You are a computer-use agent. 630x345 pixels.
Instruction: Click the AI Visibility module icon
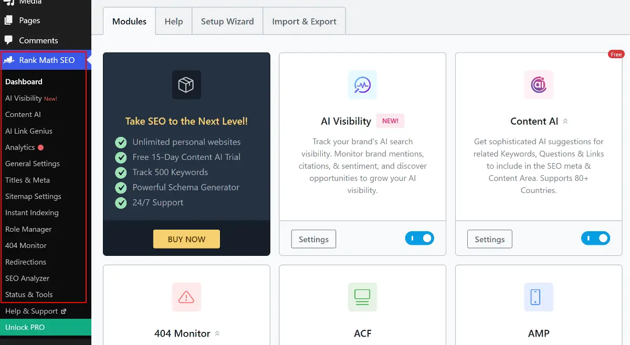tap(362, 85)
